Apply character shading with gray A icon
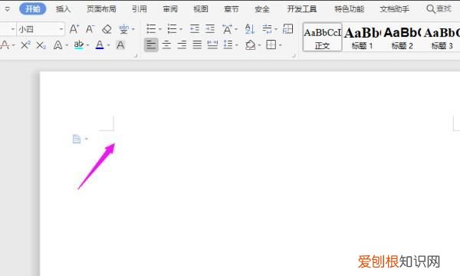This screenshot has height=276, width=460. [120, 45]
